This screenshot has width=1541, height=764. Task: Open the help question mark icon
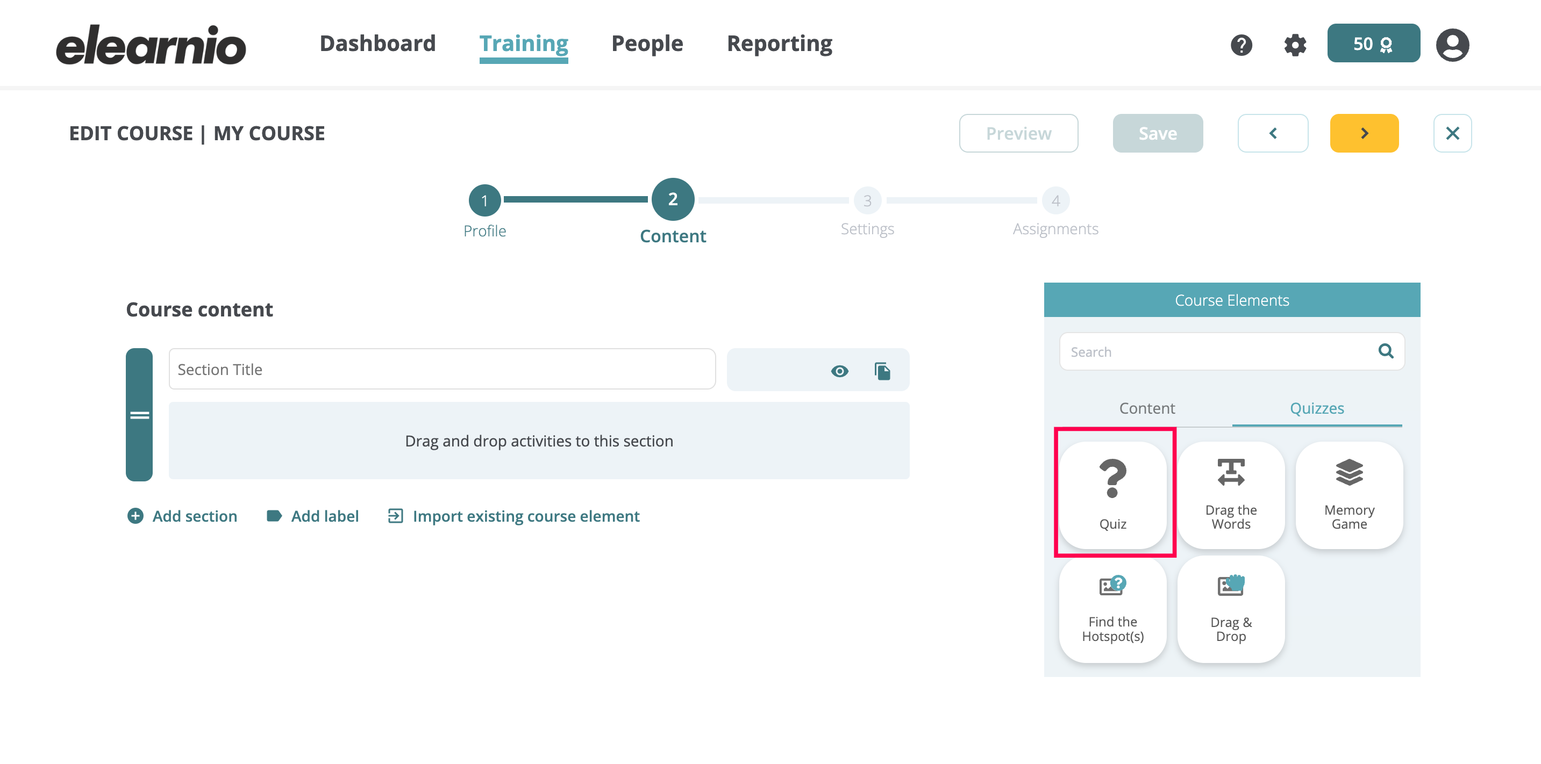[x=1242, y=45]
